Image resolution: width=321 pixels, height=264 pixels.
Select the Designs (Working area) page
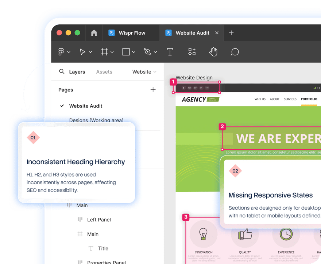pyautogui.click(x=96, y=120)
